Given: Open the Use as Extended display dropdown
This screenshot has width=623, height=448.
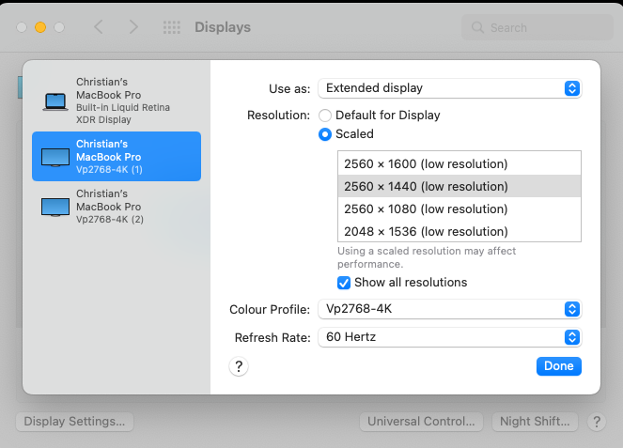Looking at the screenshot, I should pos(450,88).
